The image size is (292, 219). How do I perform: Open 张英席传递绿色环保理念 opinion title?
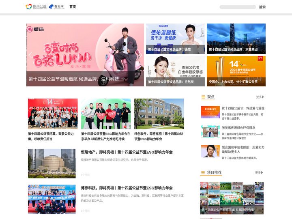[238, 128]
